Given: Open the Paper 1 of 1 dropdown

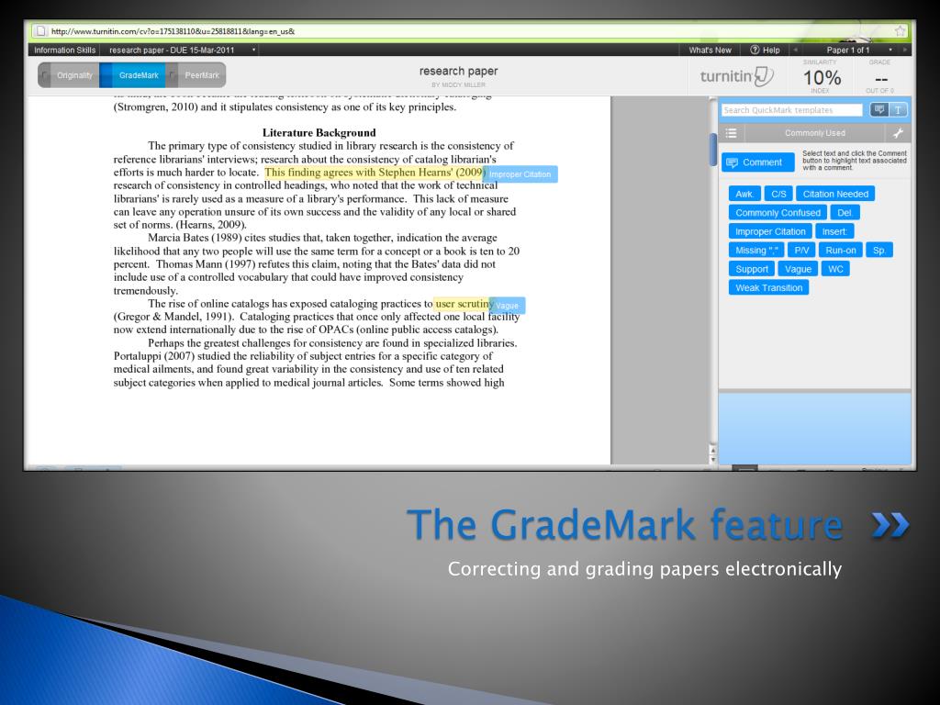Looking at the screenshot, I should pos(890,50).
